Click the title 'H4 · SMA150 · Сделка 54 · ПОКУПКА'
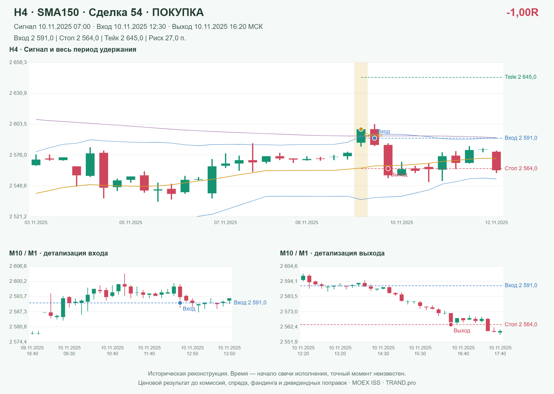The height and width of the screenshot is (394, 554). [109, 12]
